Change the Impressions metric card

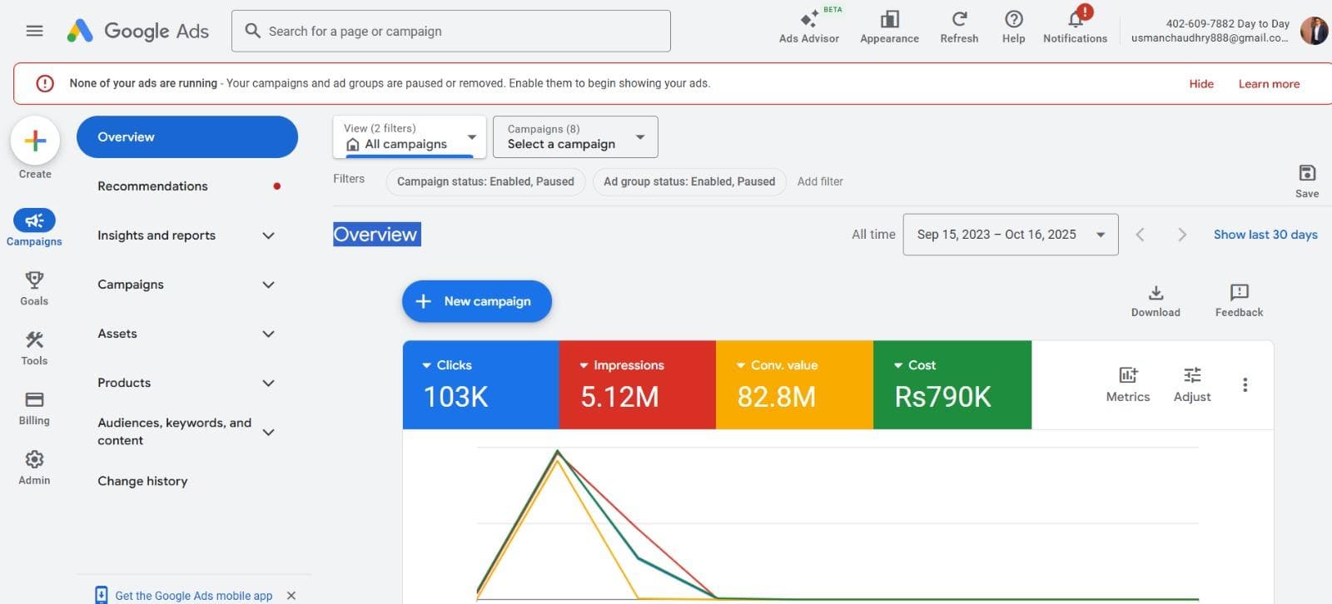pyautogui.click(x=638, y=384)
